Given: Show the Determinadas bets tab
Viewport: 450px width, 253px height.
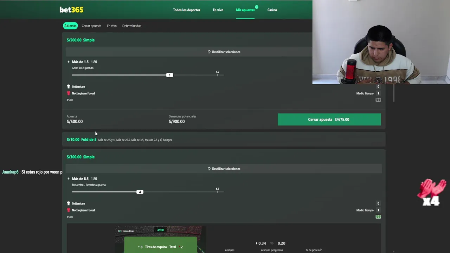Looking at the screenshot, I should click(131, 26).
